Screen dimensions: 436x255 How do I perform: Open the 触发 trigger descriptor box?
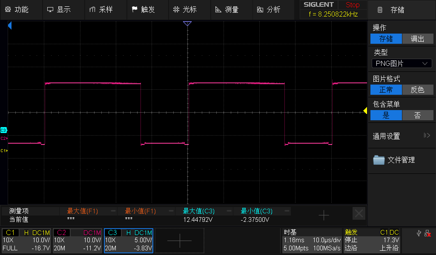tap(372, 241)
